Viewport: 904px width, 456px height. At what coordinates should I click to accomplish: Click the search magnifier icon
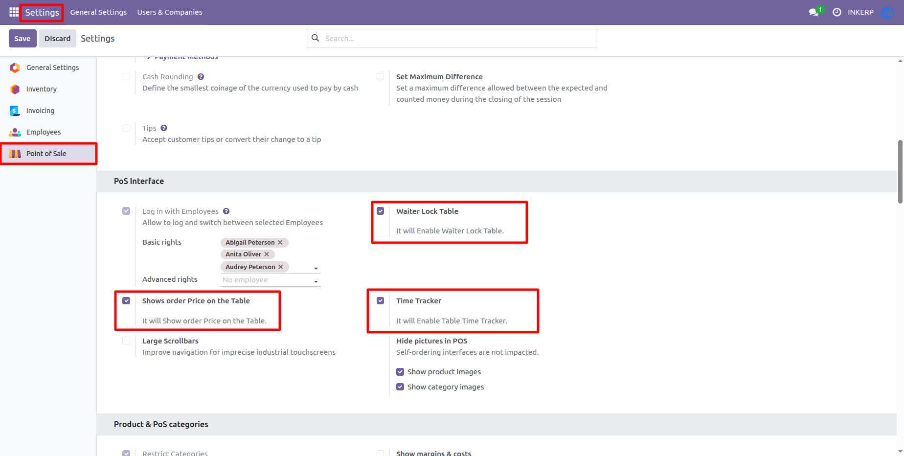[x=316, y=38]
